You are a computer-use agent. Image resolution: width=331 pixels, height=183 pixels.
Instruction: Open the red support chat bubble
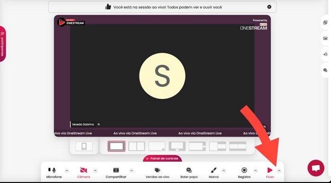(x=316, y=168)
